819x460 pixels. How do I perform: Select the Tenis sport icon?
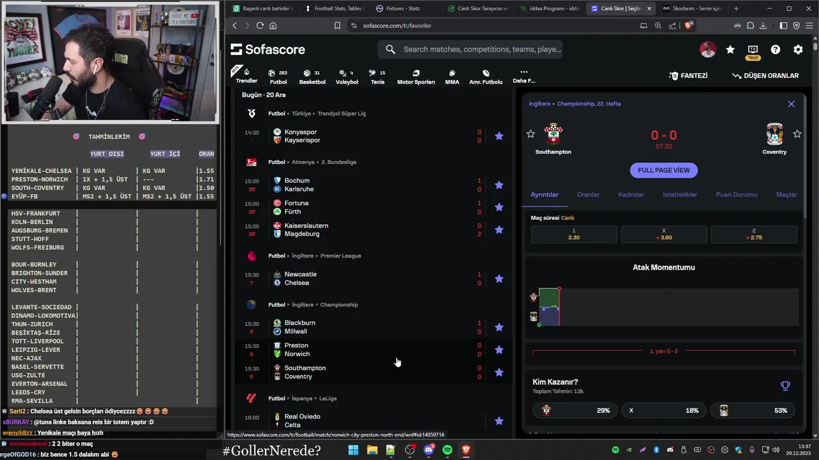pyautogui.click(x=378, y=77)
